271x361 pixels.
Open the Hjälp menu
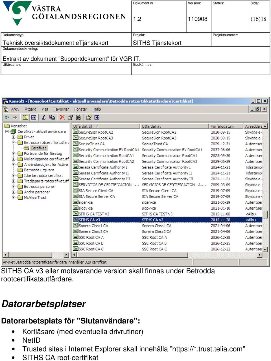tap(97, 109)
